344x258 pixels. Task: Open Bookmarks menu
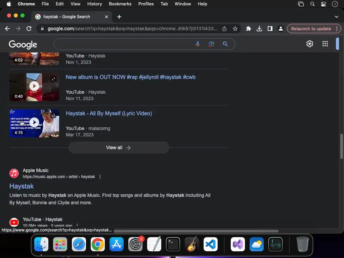(x=120, y=4)
